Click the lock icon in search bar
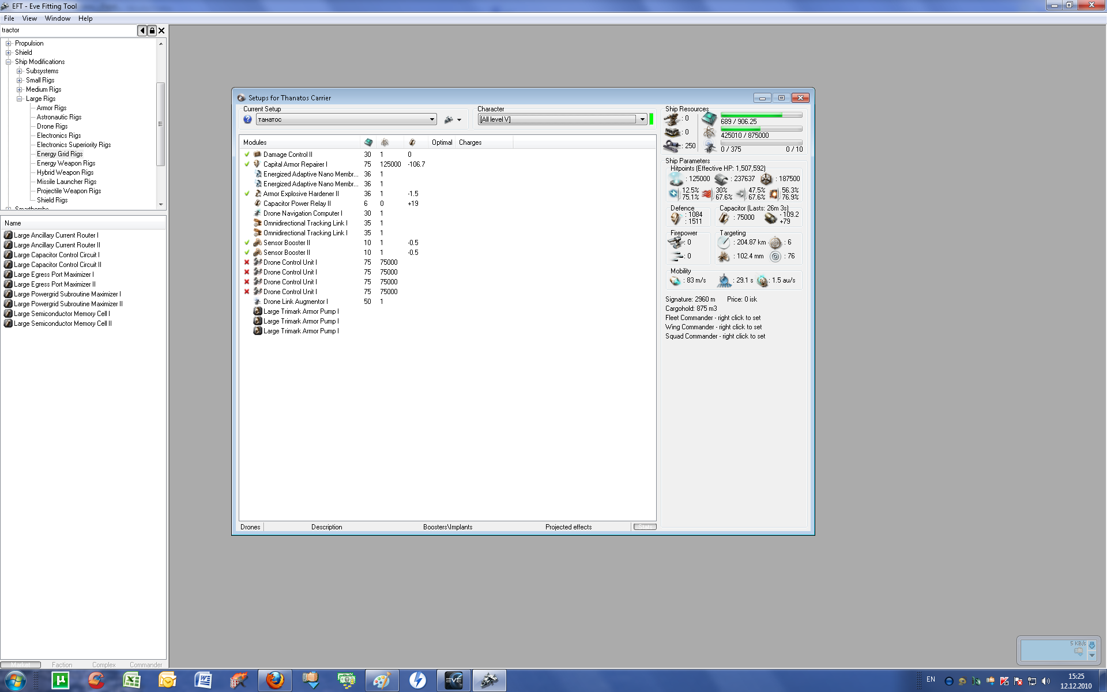 click(152, 31)
